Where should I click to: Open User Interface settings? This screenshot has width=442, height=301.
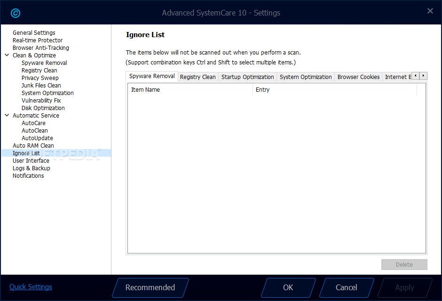point(31,161)
